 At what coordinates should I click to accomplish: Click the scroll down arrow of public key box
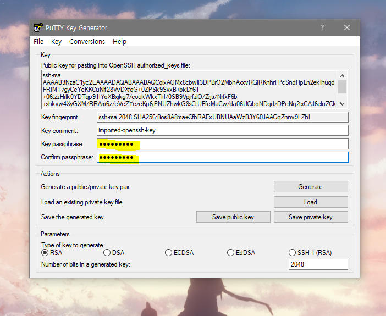342,104
